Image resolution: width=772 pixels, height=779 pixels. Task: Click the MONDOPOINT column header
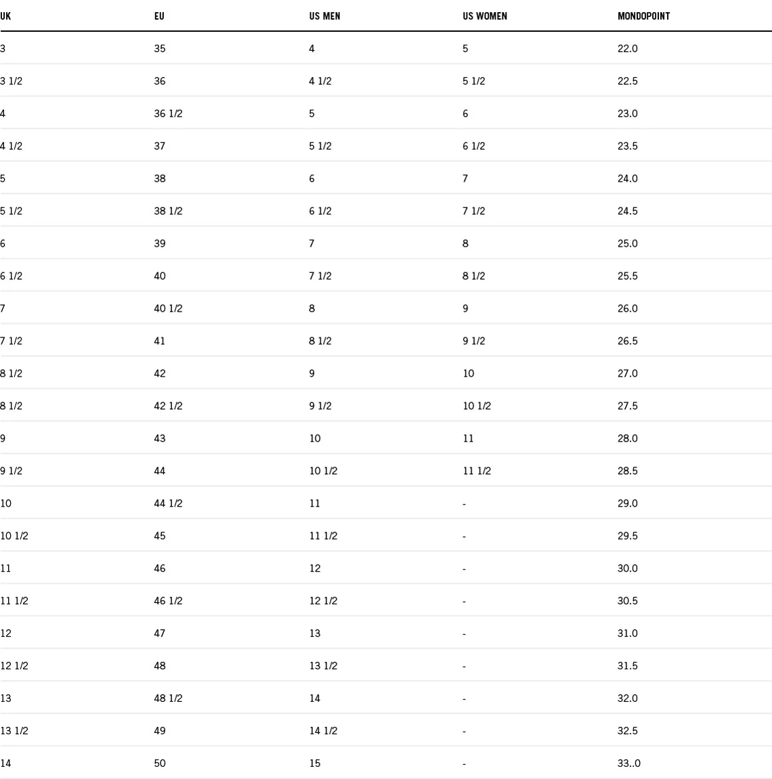pyautogui.click(x=643, y=16)
